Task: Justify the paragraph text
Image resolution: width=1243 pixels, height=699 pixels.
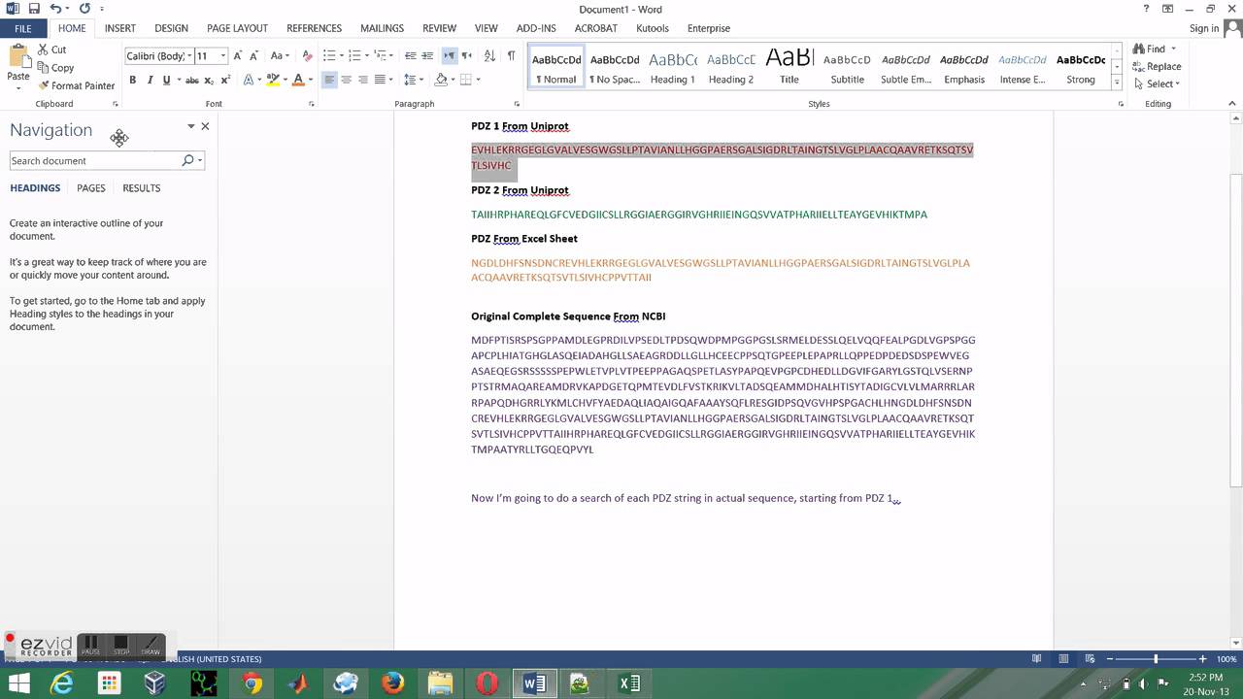Action: (x=380, y=80)
